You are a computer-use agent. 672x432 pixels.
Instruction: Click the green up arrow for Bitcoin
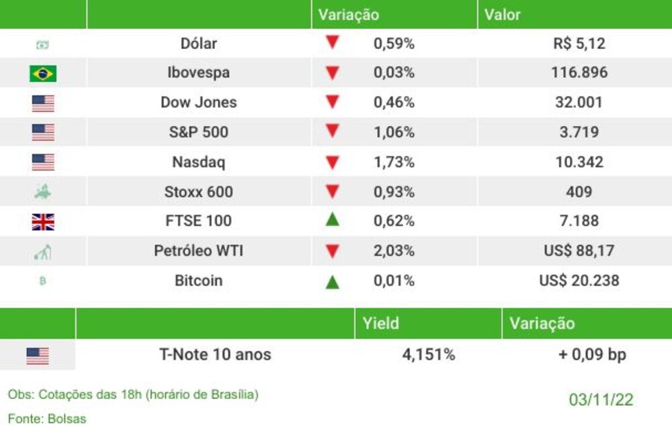[332, 282]
